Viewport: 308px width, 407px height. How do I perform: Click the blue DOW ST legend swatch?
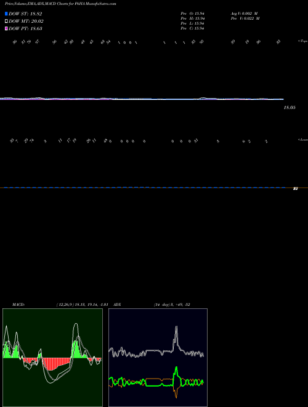(6, 14)
